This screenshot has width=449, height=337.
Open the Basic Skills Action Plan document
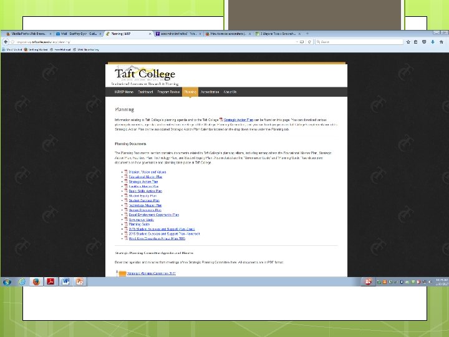[x=145, y=191]
